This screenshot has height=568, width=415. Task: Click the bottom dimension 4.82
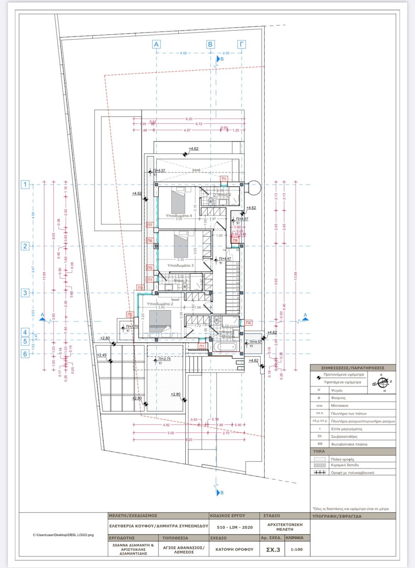pos(166,425)
